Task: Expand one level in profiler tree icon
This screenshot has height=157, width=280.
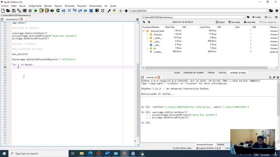Action: (x=149, y=22)
